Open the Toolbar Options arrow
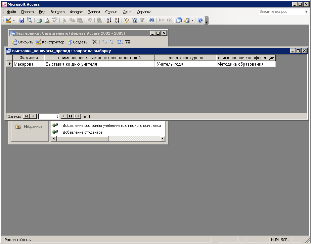Screen dimensions: 311x244 click(207, 20)
